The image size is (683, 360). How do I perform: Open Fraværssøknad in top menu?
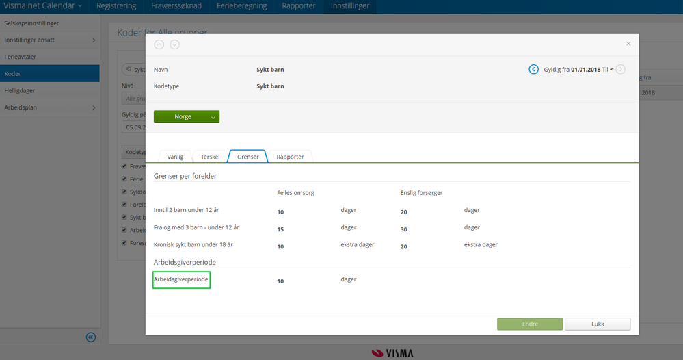[x=176, y=6]
